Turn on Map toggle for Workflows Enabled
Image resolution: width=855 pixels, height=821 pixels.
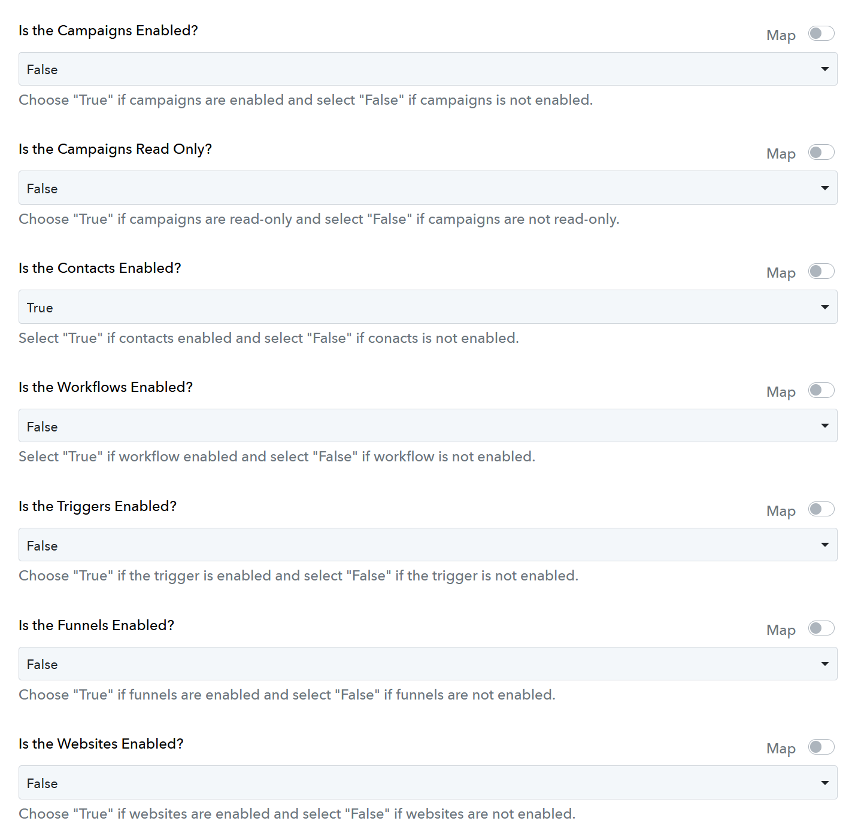[x=821, y=390]
